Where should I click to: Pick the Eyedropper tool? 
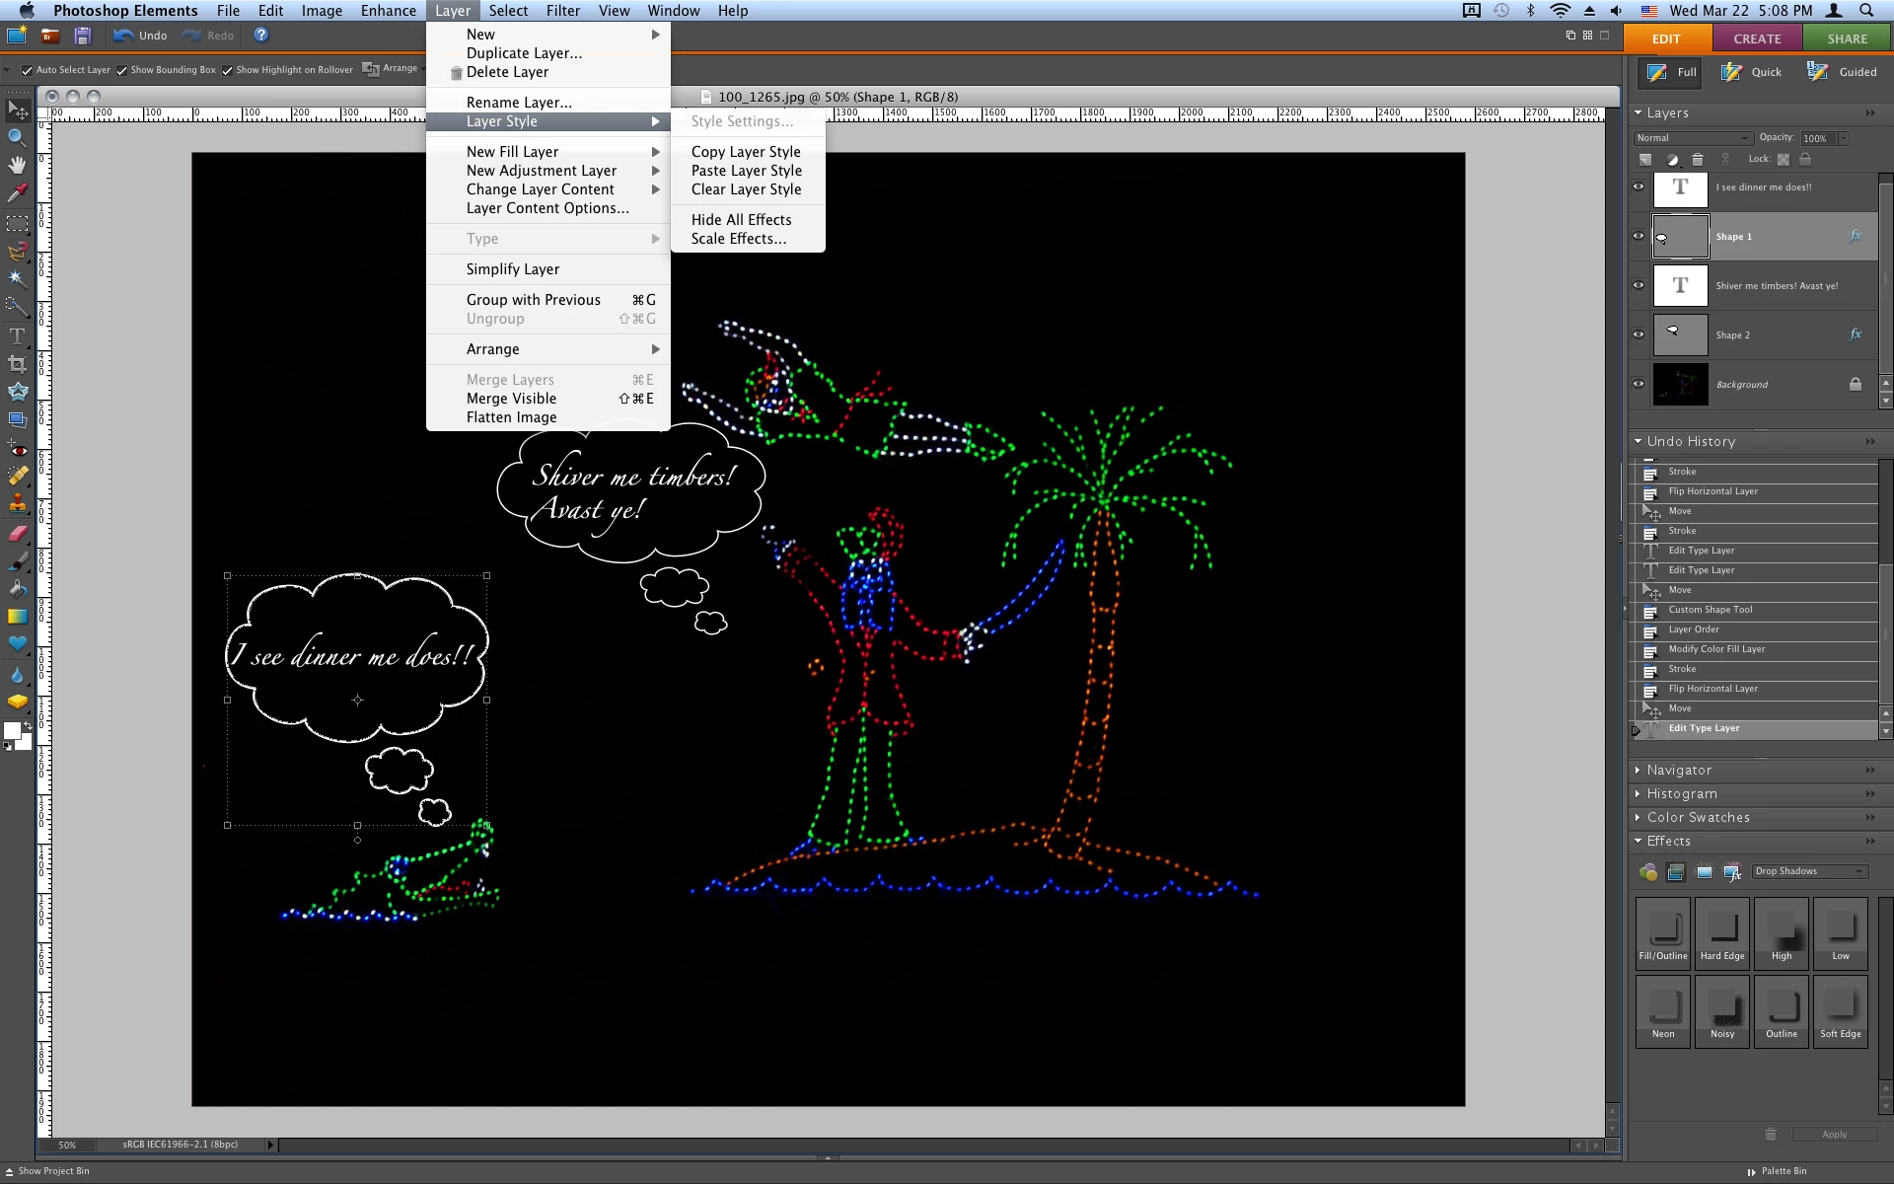point(17,193)
